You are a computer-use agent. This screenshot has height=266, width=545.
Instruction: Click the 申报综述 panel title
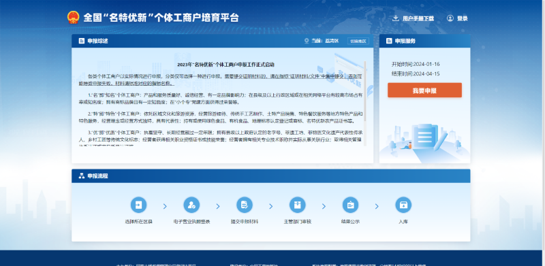97,41
